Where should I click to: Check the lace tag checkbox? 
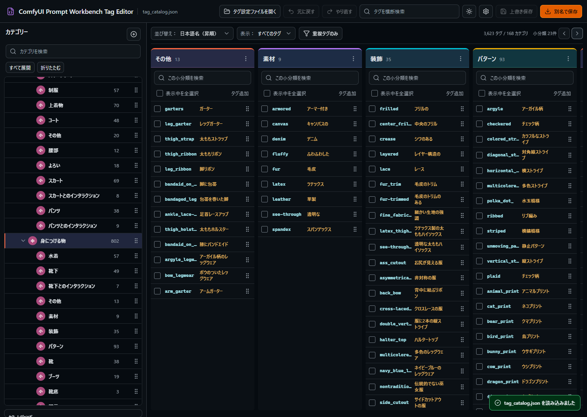[x=372, y=169]
